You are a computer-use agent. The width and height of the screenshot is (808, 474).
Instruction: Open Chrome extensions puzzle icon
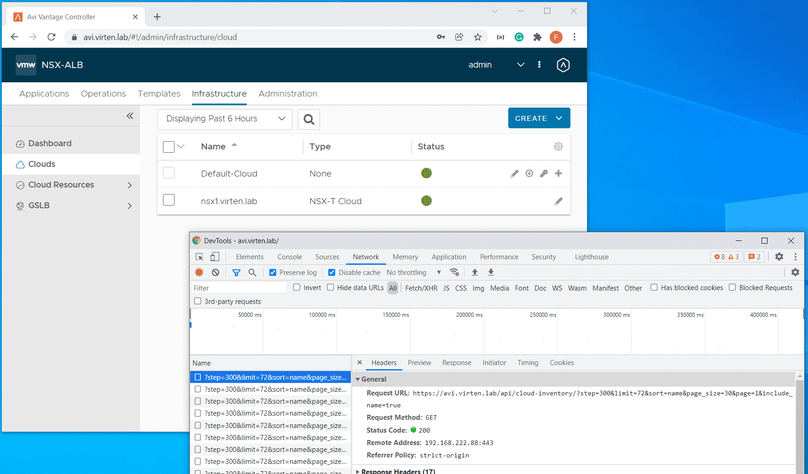tap(537, 37)
